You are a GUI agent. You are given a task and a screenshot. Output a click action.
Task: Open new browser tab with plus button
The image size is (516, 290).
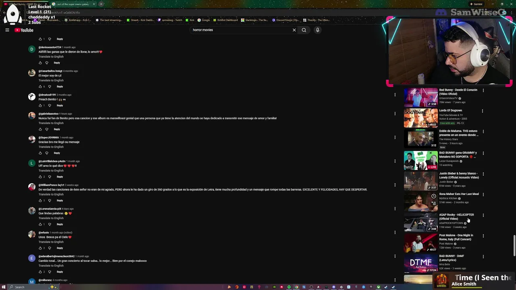click(101, 4)
